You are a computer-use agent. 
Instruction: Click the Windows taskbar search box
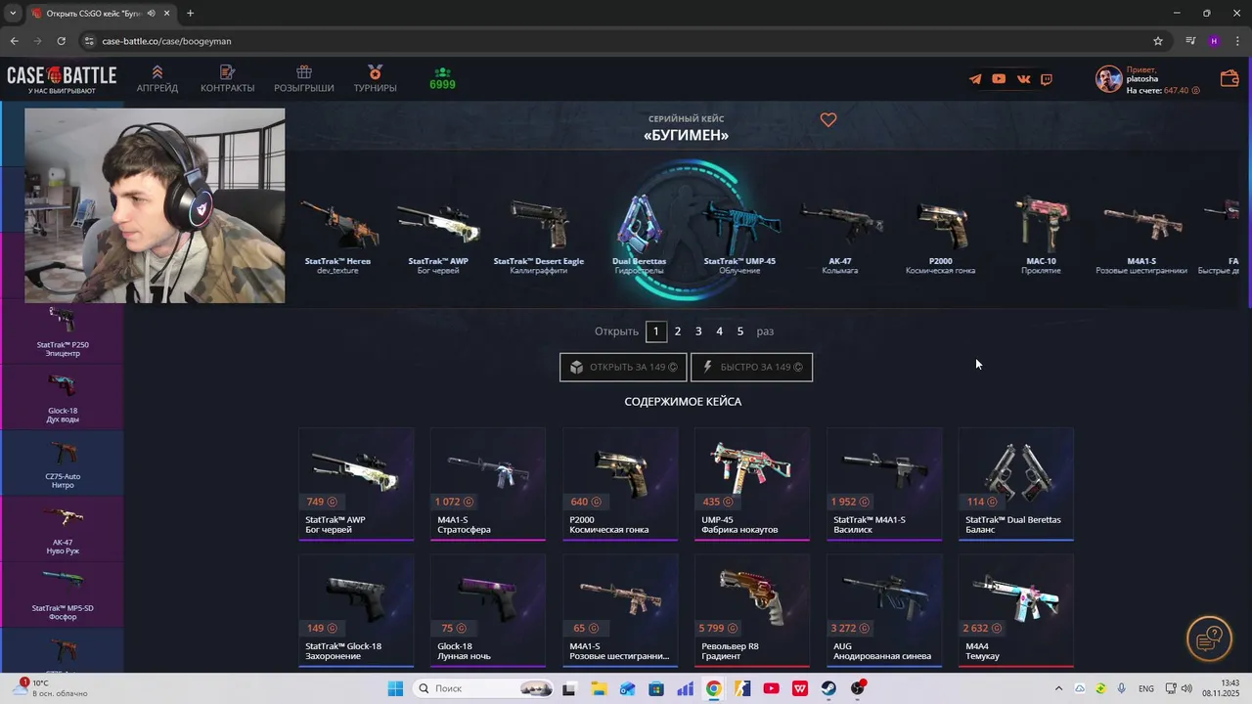point(484,688)
